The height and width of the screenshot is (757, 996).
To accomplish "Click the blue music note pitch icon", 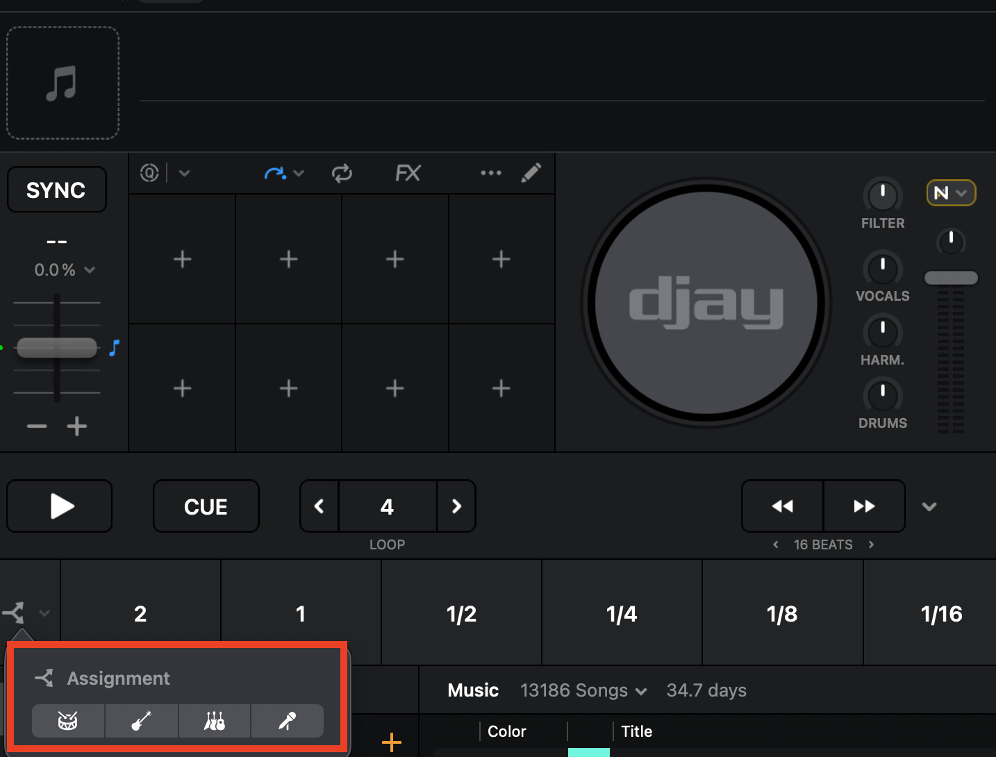I will click(115, 348).
